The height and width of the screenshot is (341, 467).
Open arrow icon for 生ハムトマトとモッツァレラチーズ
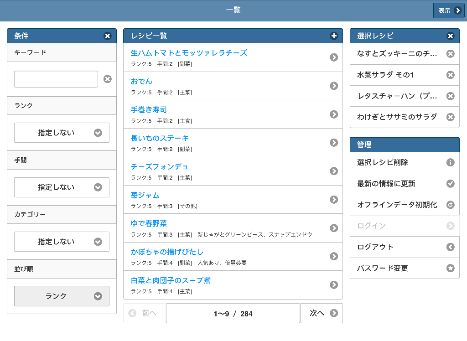coord(334,57)
